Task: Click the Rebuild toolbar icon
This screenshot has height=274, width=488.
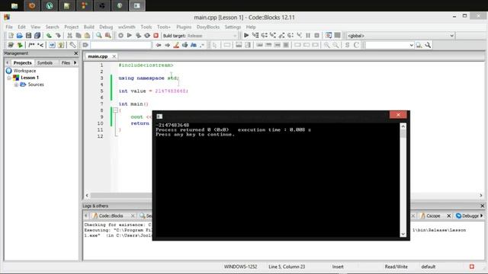Action: point(147,36)
